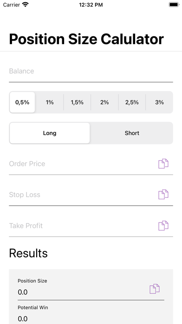Select the 3% risk option
This screenshot has width=182, height=324.
click(x=159, y=102)
